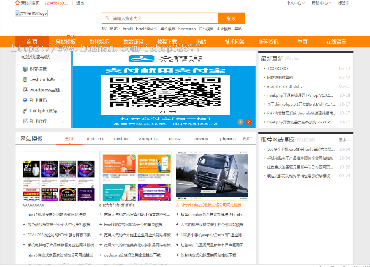This screenshot has height=267, width=370.
Task: Expand the wordpress主题 row arrow
Action: [62, 91]
